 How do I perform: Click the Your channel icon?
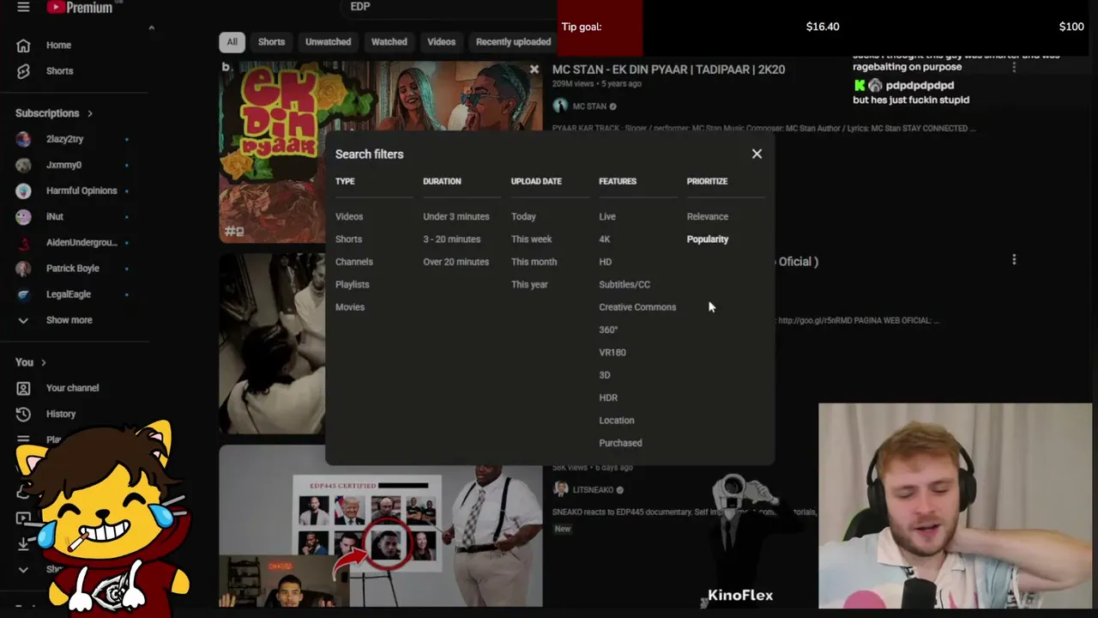tap(23, 388)
